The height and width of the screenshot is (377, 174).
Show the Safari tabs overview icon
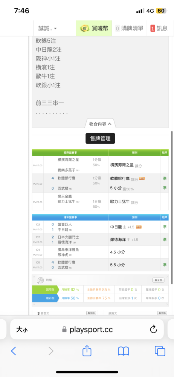160,351
